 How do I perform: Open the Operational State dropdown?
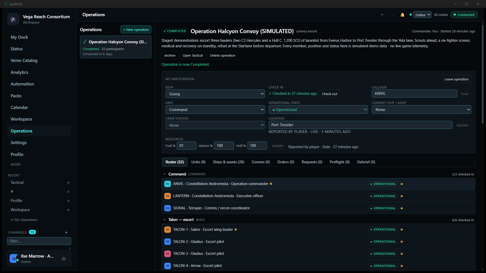tap(318, 109)
